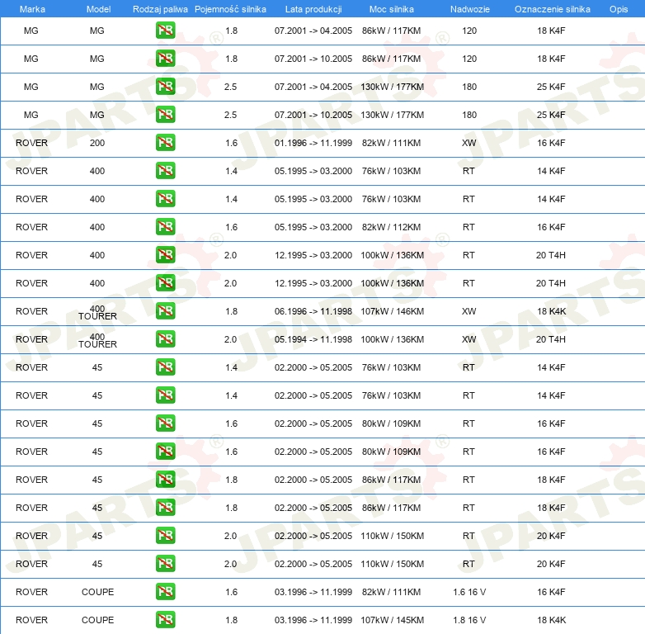Click the Rodzaj paliwa column header
Image resolution: width=645 pixels, height=634 pixels.
tap(160, 9)
